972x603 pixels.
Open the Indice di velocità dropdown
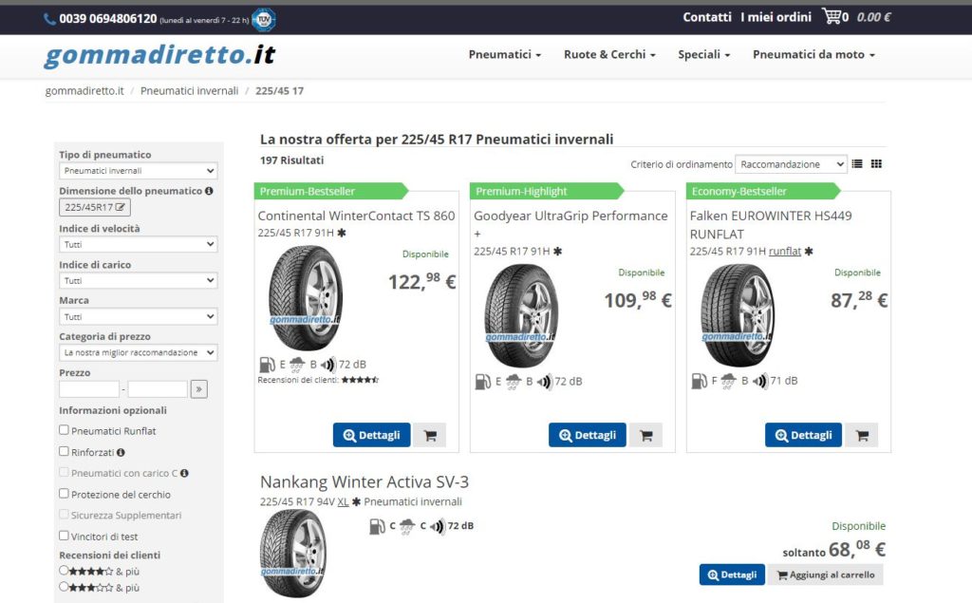138,244
